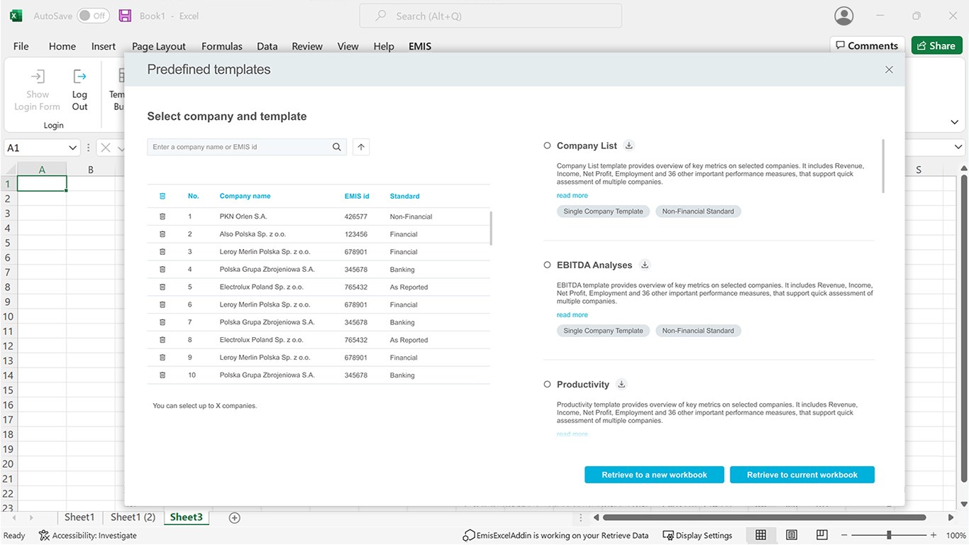Remove row number 8 via its trash icon
The width and height of the screenshot is (969, 545).
(162, 340)
